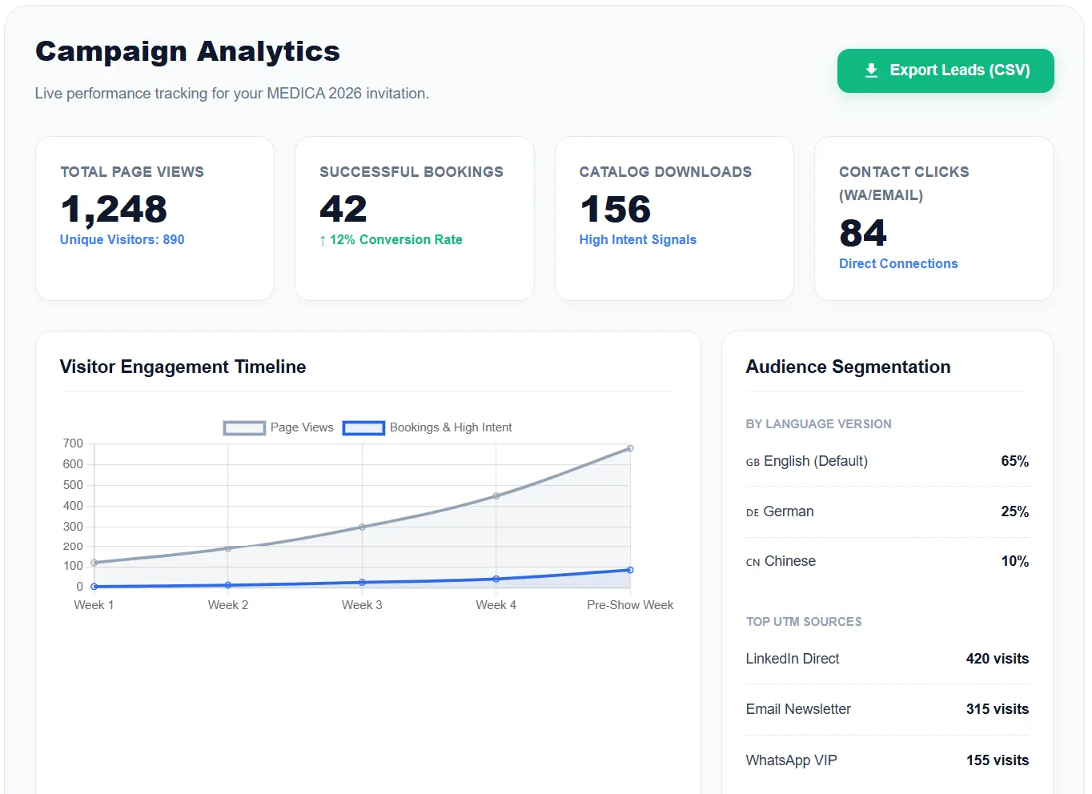Click the Total Page Views value 1,248
Viewport: 1092px width, 794px height.
tap(114, 210)
